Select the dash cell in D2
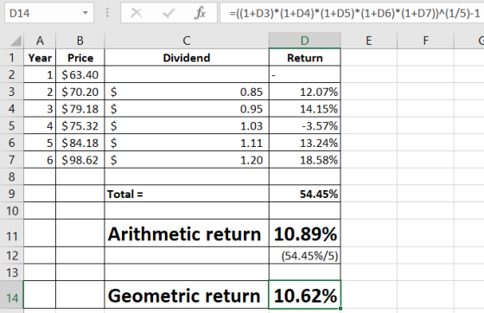Image resolution: width=484 pixels, height=313 pixels. (x=304, y=74)
